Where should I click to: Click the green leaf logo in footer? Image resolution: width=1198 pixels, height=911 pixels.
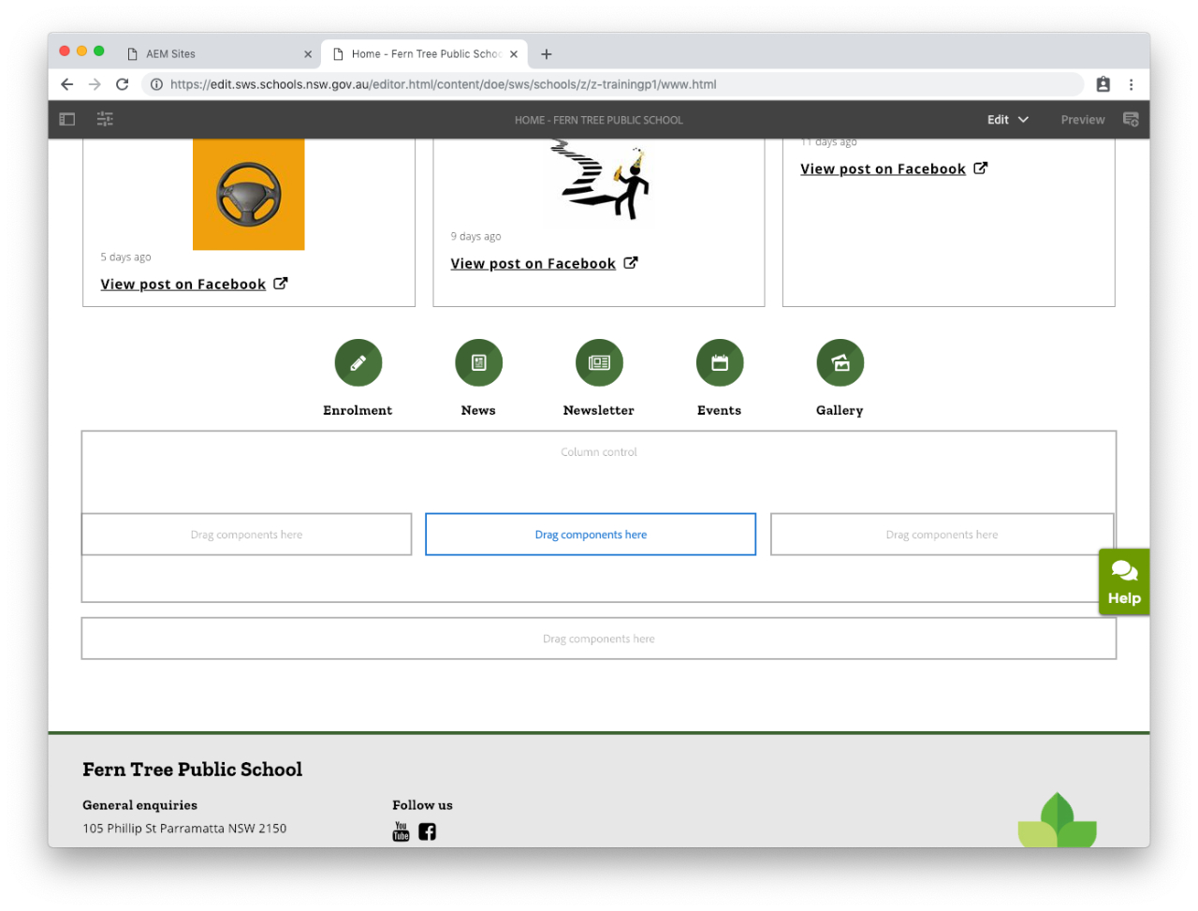click(x=1058, y=820)
